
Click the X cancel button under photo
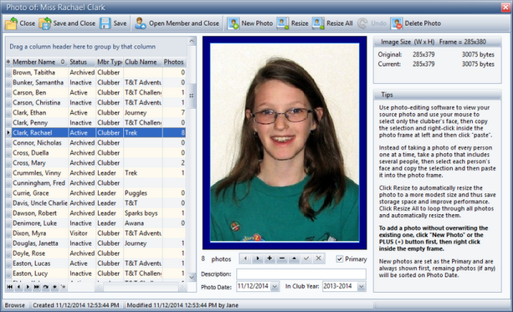pos(318,258)
